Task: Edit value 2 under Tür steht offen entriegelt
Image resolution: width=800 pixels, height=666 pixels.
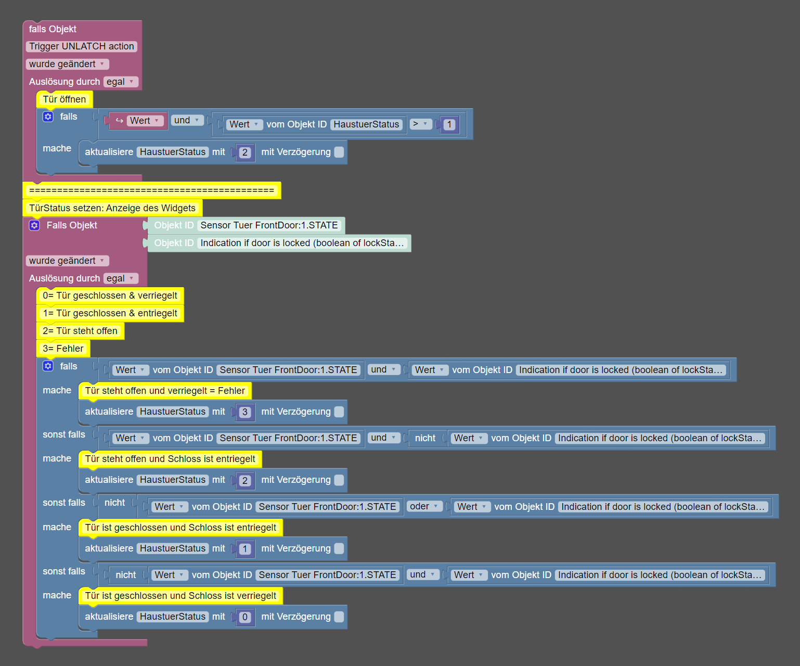Action: tap(245, 480)
